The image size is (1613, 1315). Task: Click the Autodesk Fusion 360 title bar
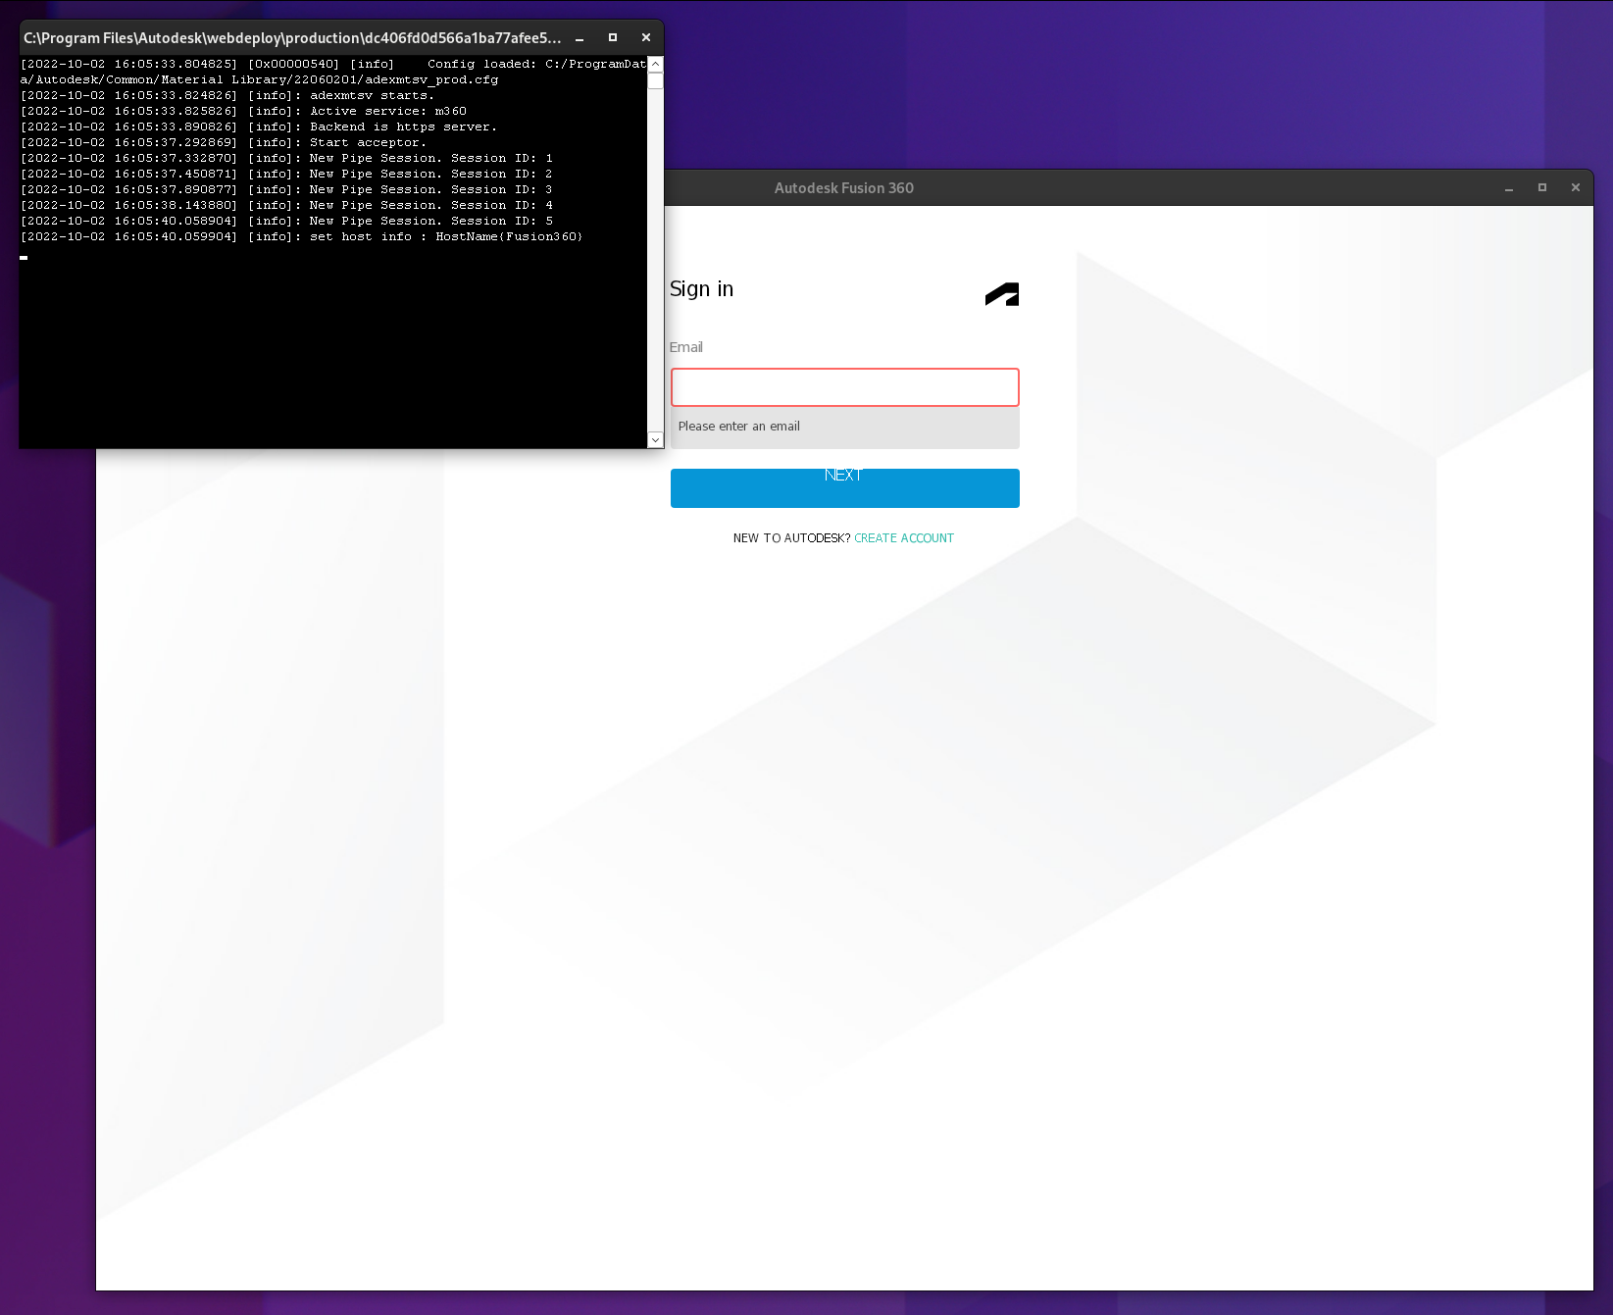pyautogui.click(x=843, y=187)
